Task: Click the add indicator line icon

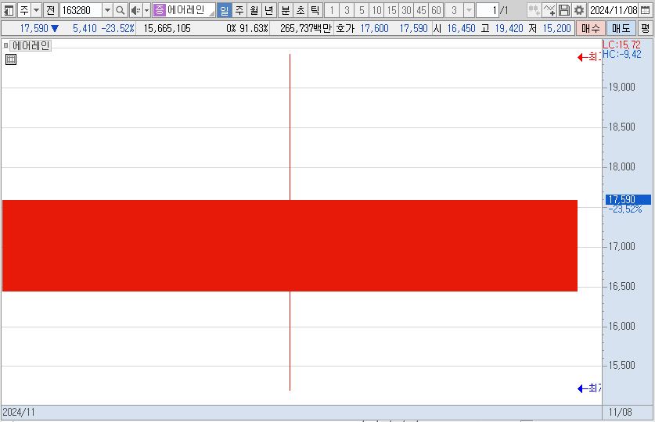Action: 549,10
